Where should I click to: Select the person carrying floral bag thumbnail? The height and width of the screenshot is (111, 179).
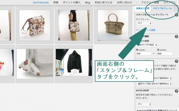pyautogui.click(x=74, y=25)
